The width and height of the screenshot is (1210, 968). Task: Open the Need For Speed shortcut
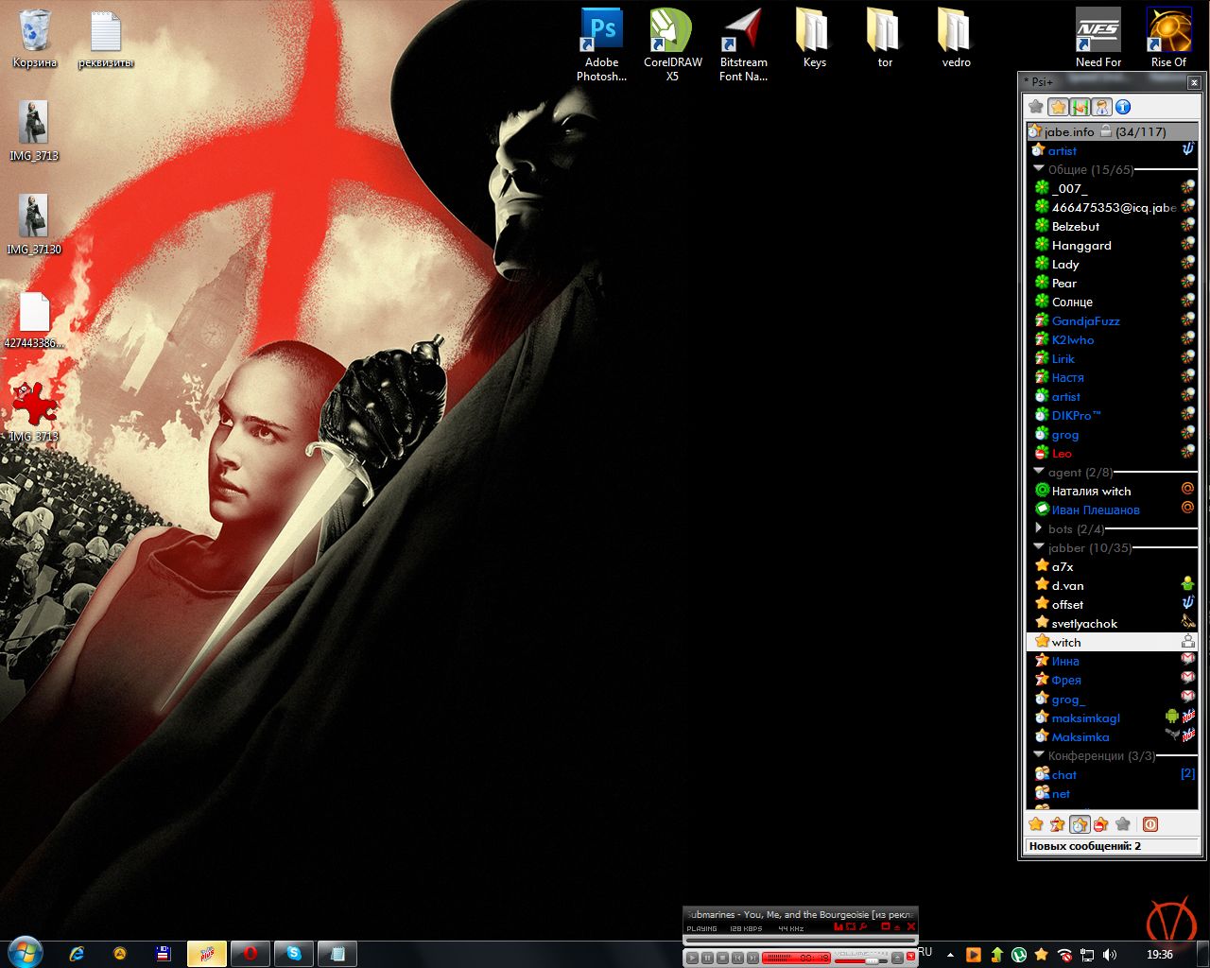coord(1098,38)
